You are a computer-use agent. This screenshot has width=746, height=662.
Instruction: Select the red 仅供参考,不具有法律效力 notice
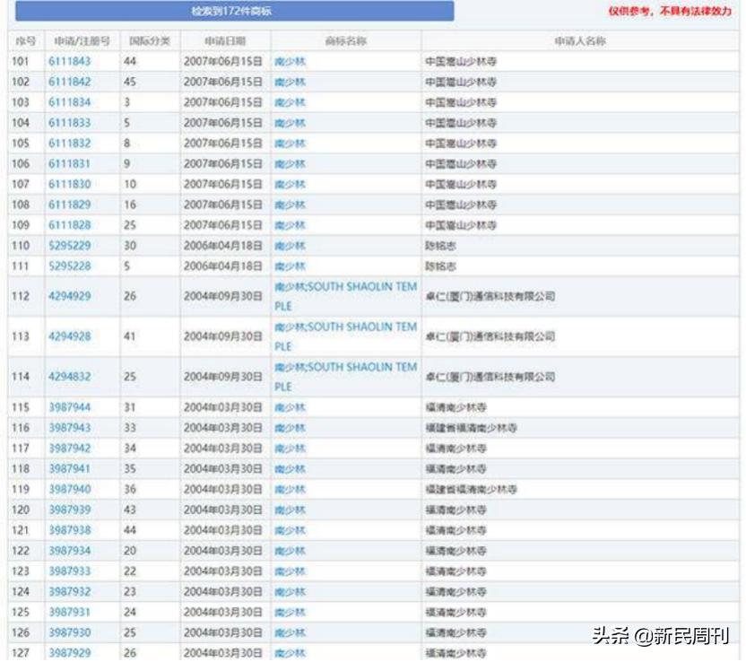pyautogui.click(x=670, y=11)
